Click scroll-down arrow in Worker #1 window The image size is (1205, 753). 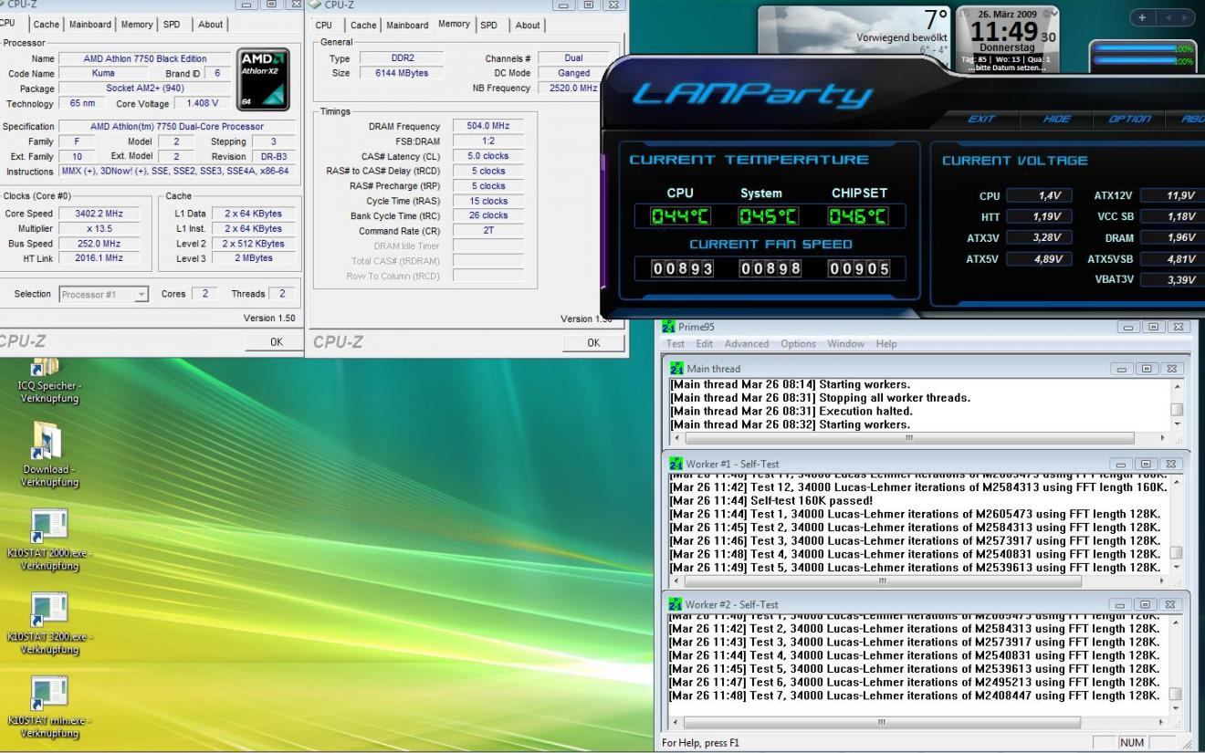(x=1177, y=567)
